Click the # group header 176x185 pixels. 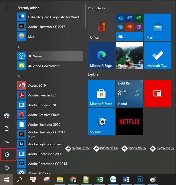pos(19,47)
